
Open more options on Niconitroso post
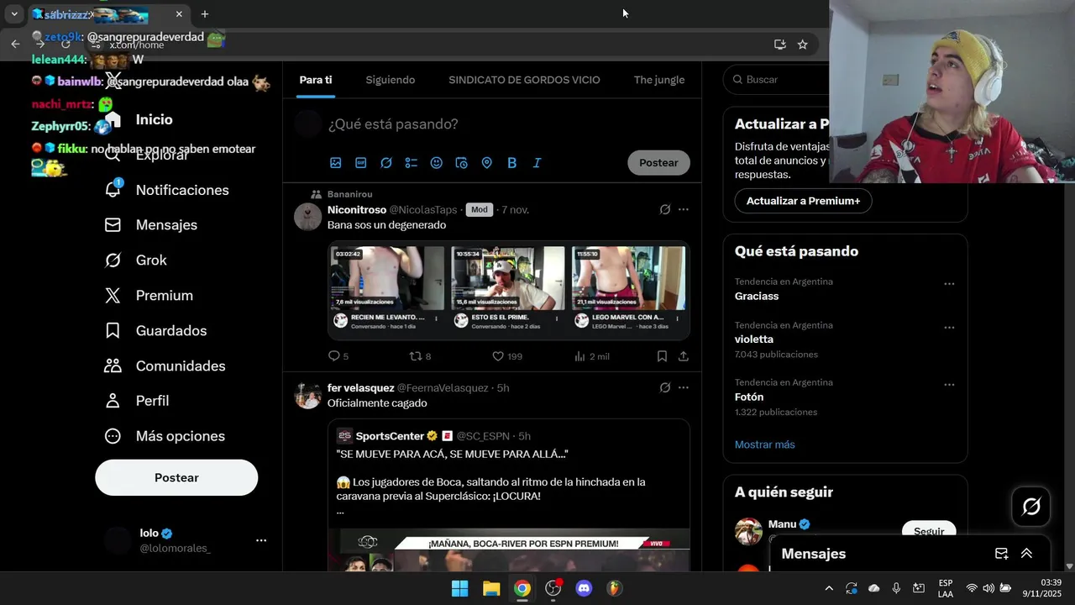(684, 209)
